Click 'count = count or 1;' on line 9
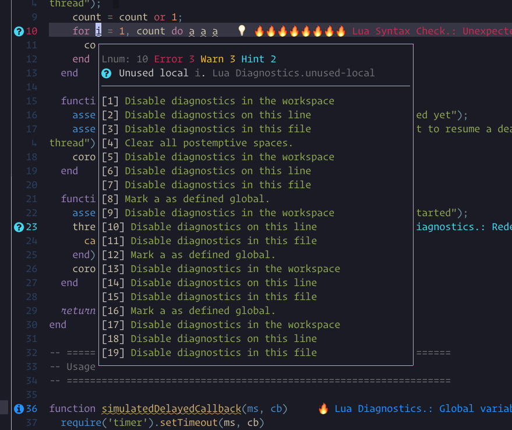This screenshot has width=512, height=430. coord(128,17)
